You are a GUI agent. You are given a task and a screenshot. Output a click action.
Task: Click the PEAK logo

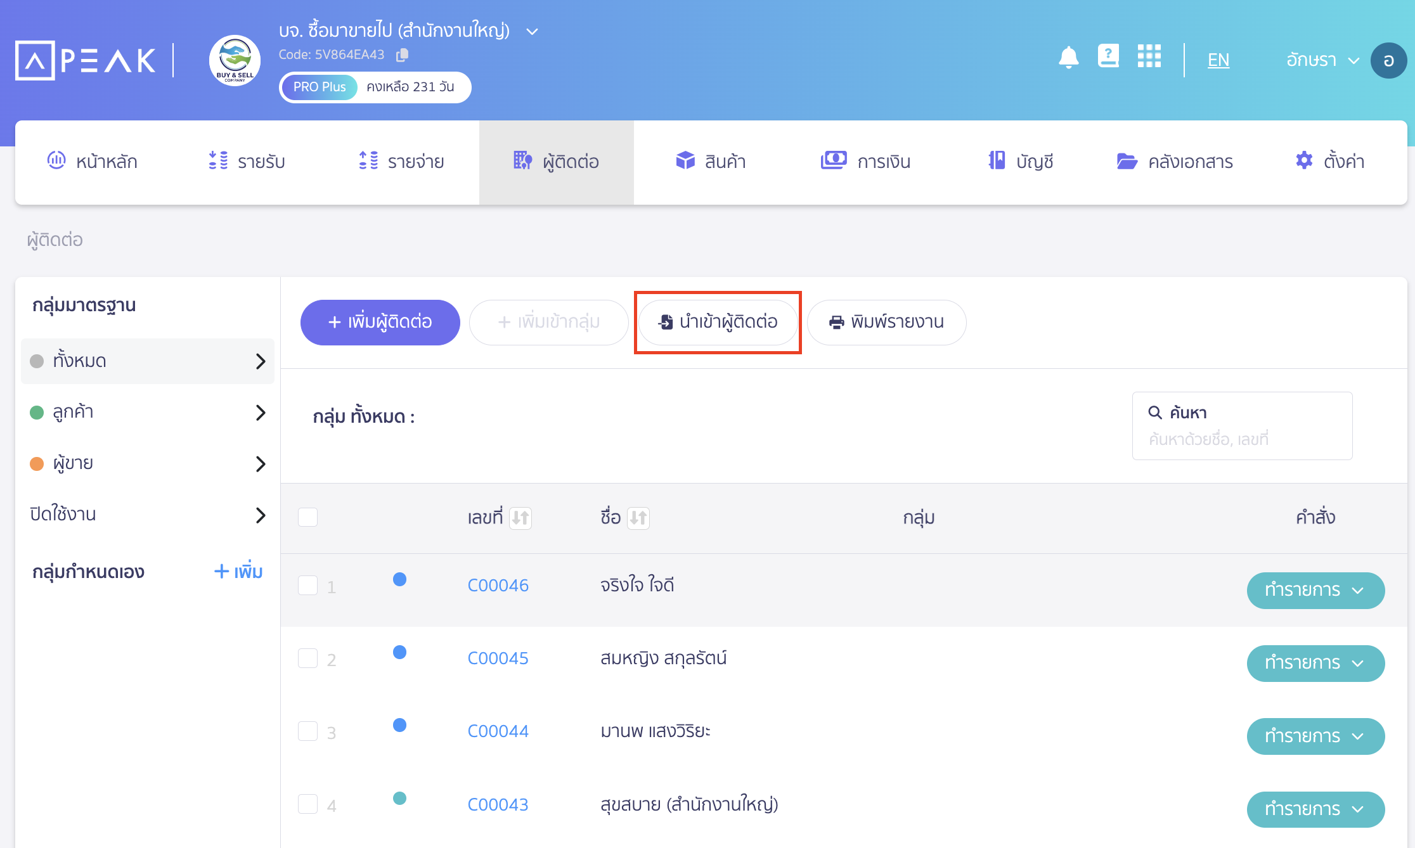[86, 60]
